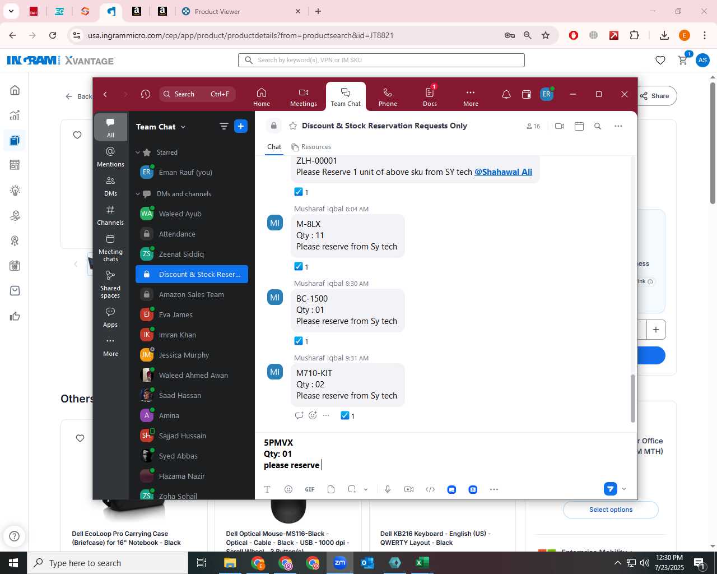The height and width of the screenshot is (574, 717).
Task: Toggle checkmark reaction on M710-KIT message
Action: tap(348, 416)
